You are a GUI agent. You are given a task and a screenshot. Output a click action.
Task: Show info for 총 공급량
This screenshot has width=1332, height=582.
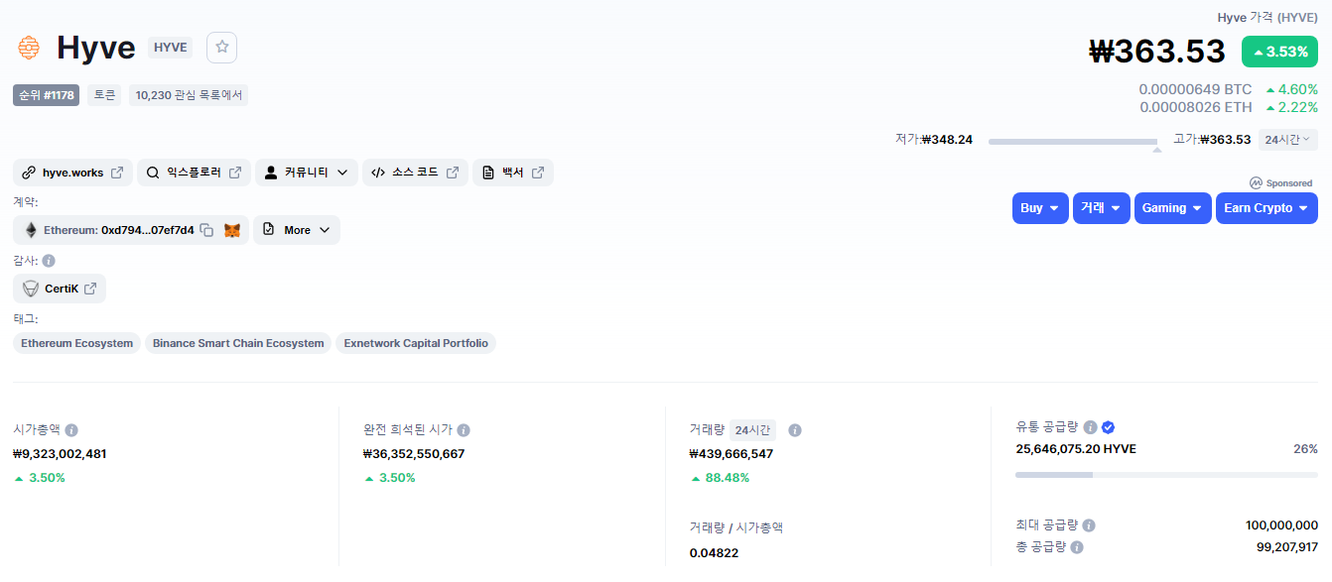tap(1077, 547)
